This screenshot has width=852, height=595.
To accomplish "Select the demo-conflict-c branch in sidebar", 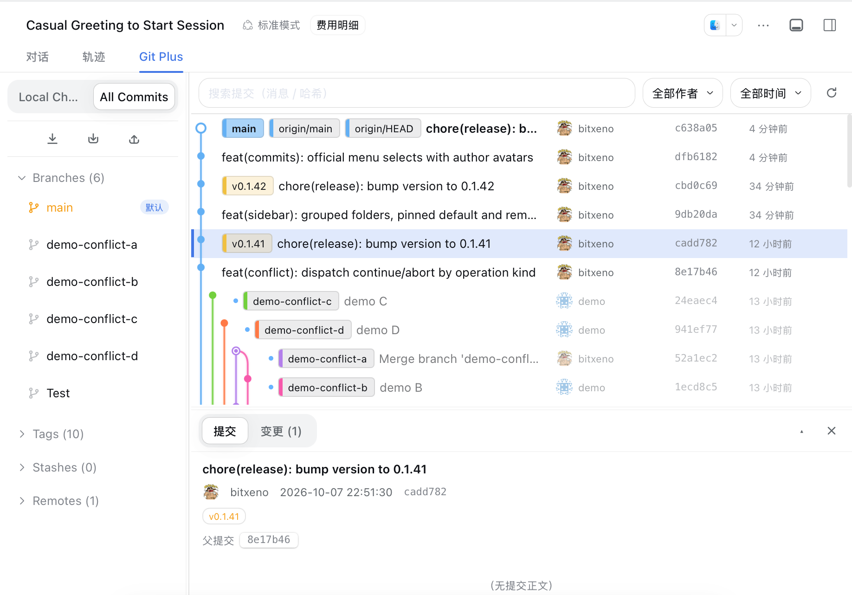I will [x=93, y=319].
